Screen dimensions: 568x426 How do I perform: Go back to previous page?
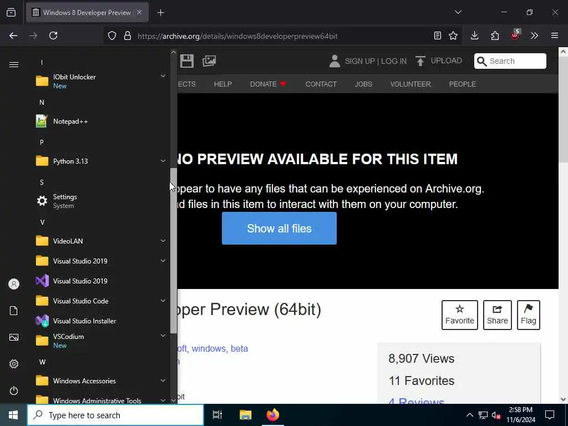pos(13,35)
